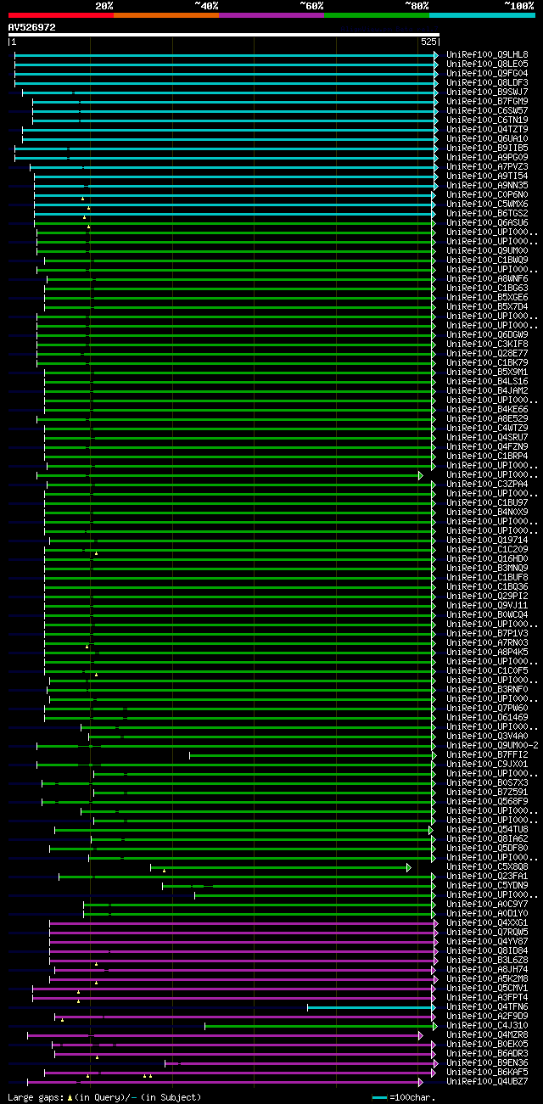Click hit label UniRef100_Q19714
This screenshot has height=1104, width=543.
487,541
